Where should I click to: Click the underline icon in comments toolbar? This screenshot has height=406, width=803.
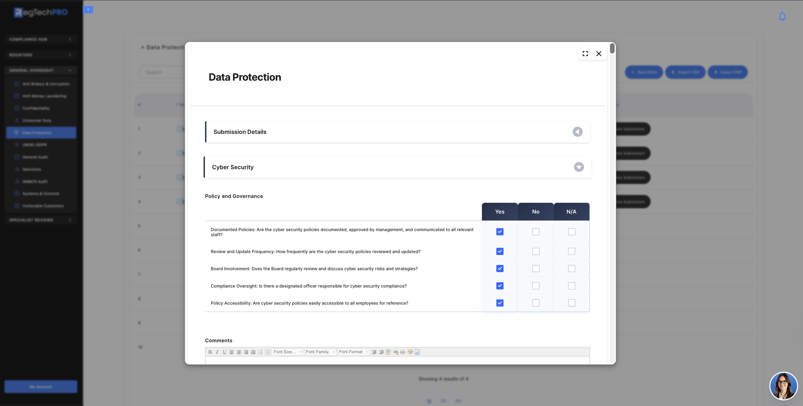224,352
